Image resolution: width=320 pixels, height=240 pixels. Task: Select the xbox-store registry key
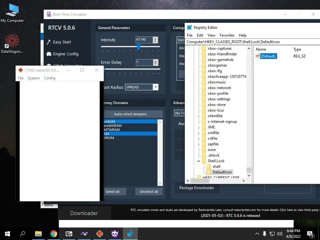(x=217, y=105)
